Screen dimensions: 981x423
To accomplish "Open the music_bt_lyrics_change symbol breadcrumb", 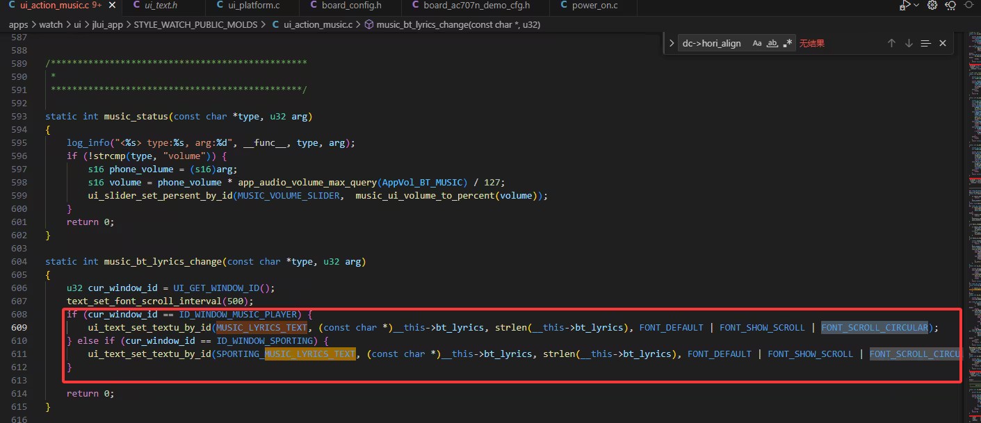I will pyautogui.click(x=458, y=24).
